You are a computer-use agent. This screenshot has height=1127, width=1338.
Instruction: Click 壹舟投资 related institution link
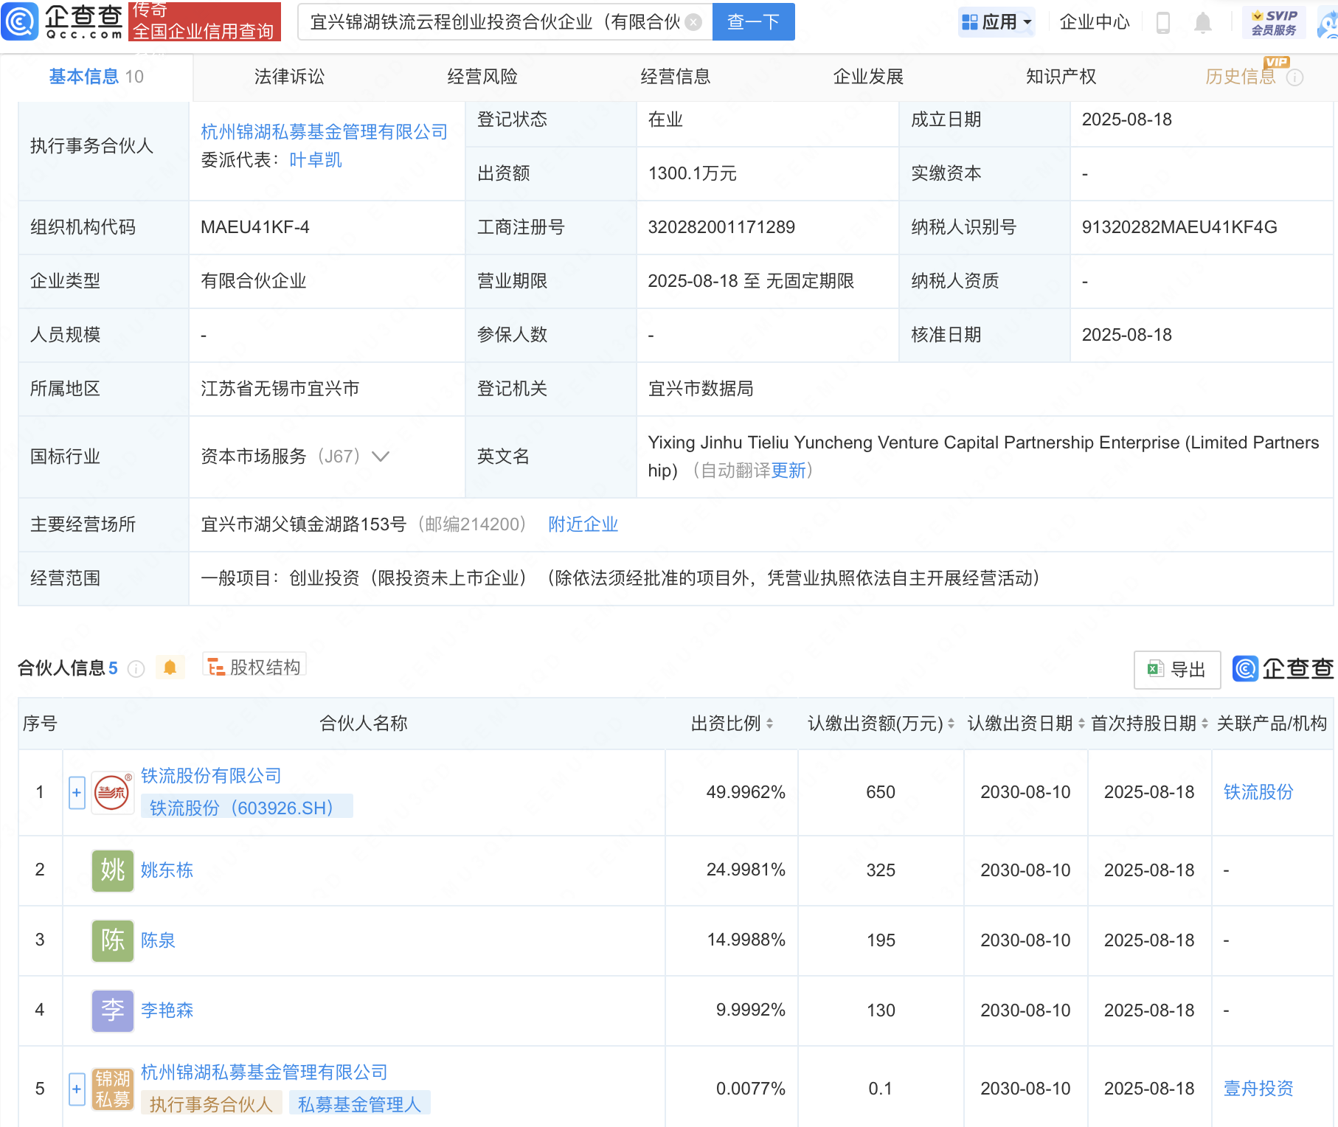[1258, 1089]
